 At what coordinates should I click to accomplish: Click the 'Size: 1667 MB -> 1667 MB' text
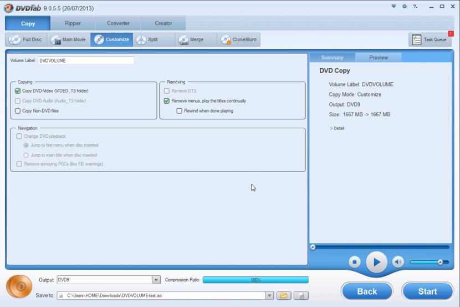pos(360,114)
